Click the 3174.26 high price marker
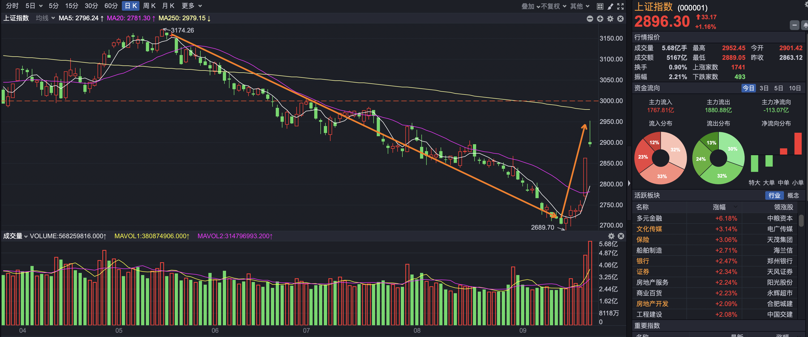 pyautogui.click(x=182, y=30)
